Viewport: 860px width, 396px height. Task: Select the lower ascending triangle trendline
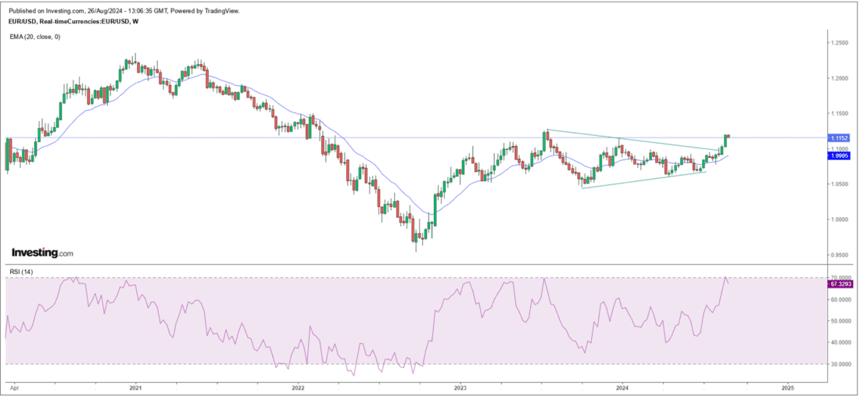(x=641, y=180)
